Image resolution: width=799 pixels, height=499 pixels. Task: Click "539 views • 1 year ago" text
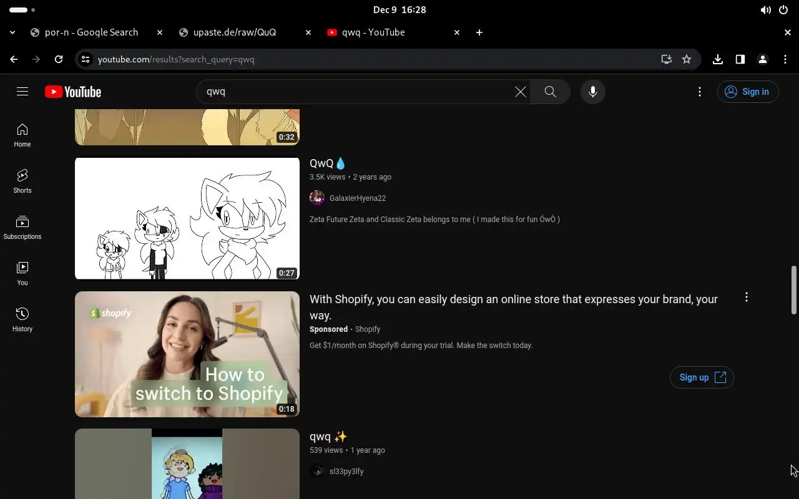coord(347,450)
